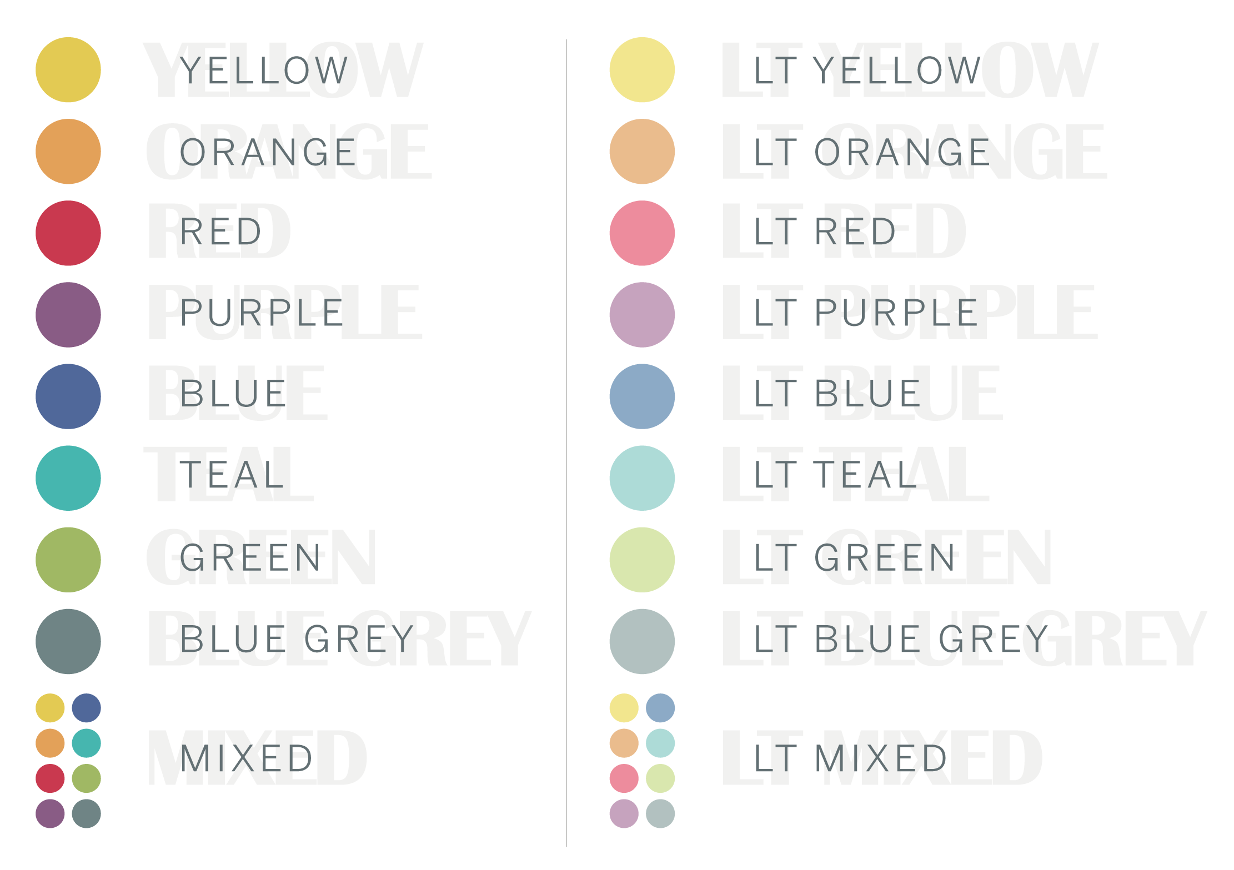
Task: Select the light yellow color circle
Action: (x=642, y=70)
